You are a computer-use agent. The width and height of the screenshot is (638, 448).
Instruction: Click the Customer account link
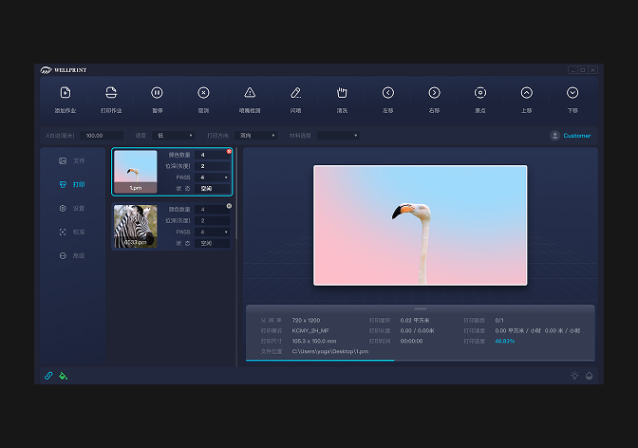571,136
